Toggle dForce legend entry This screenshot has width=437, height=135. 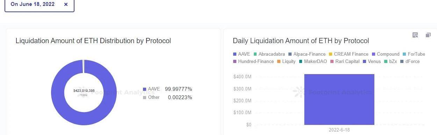[x=410, y=62]
